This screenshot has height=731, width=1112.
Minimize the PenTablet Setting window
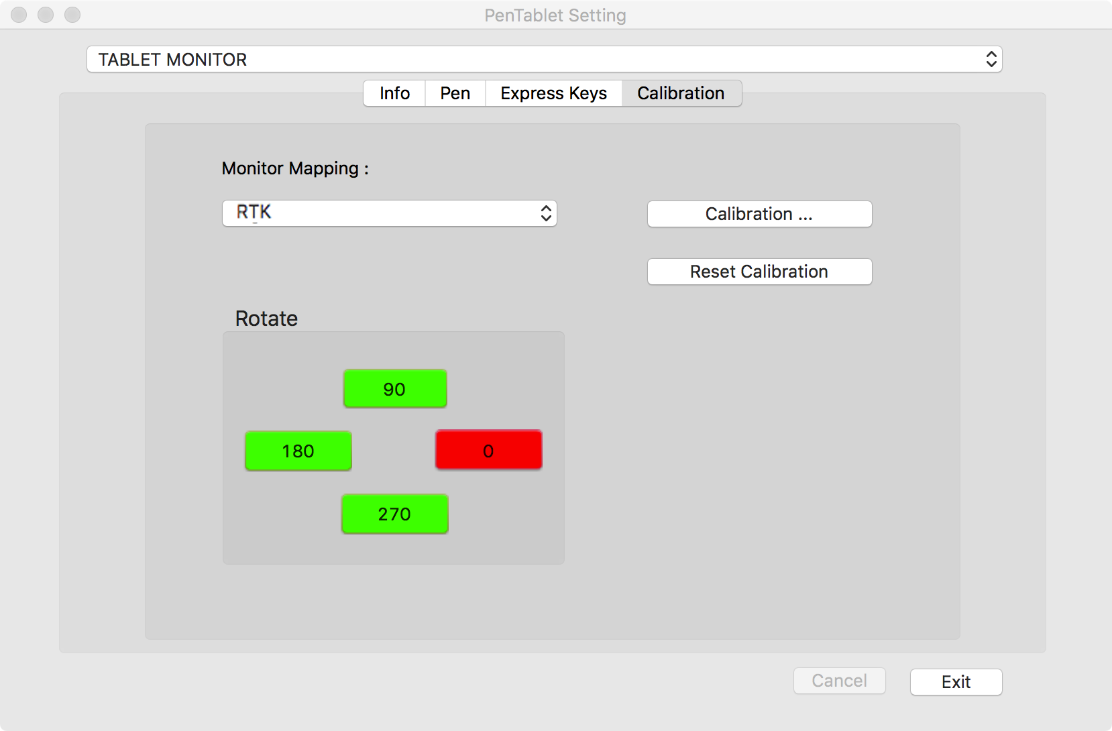point(46,15)
